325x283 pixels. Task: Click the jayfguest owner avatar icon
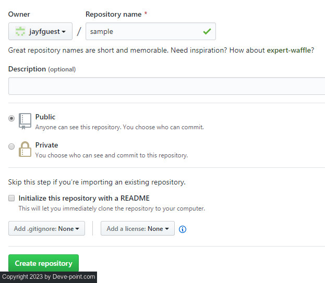pyautogui.click(x=20, y=32)
